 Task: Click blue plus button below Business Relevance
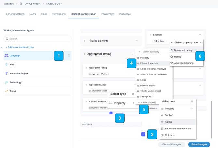tap(111, 113)
